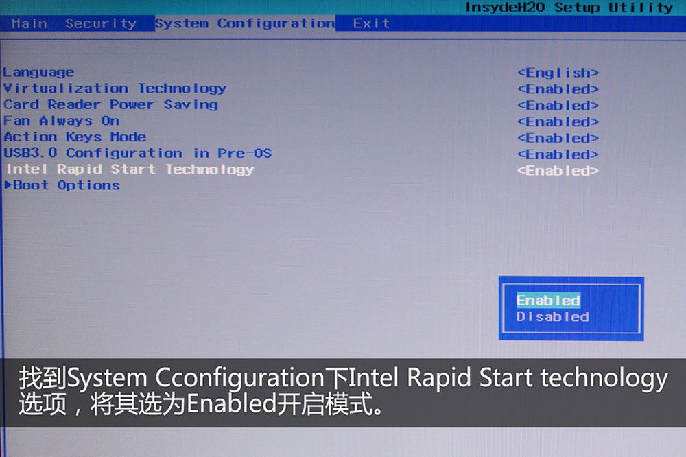Select Card Reader Power Saving option

[x=110, y=104]
